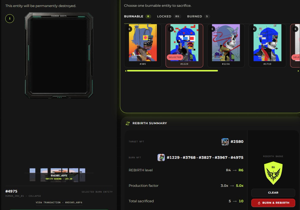300x210 pixels.
Task: Click the "SELECTED BURN ENTITY" label
Action: tap(97, 192)
